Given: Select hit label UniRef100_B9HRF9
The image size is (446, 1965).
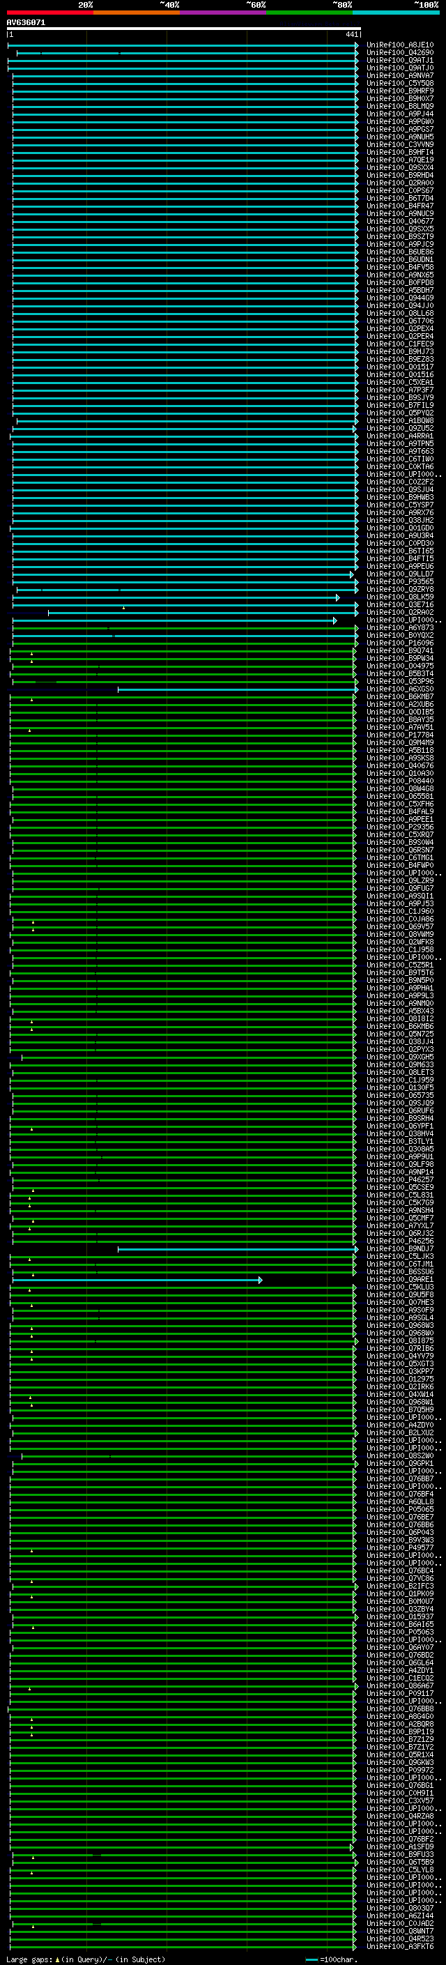Looking at the screenshot, I should click(400, 91).
